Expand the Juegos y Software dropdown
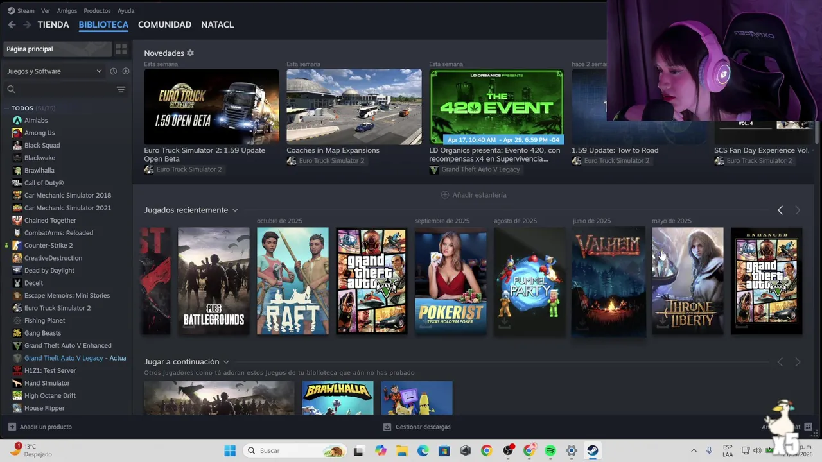 point(55,71)
